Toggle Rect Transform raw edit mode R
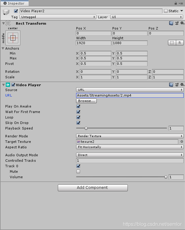This screenshot has width=185, height=230. pos(180,43)
